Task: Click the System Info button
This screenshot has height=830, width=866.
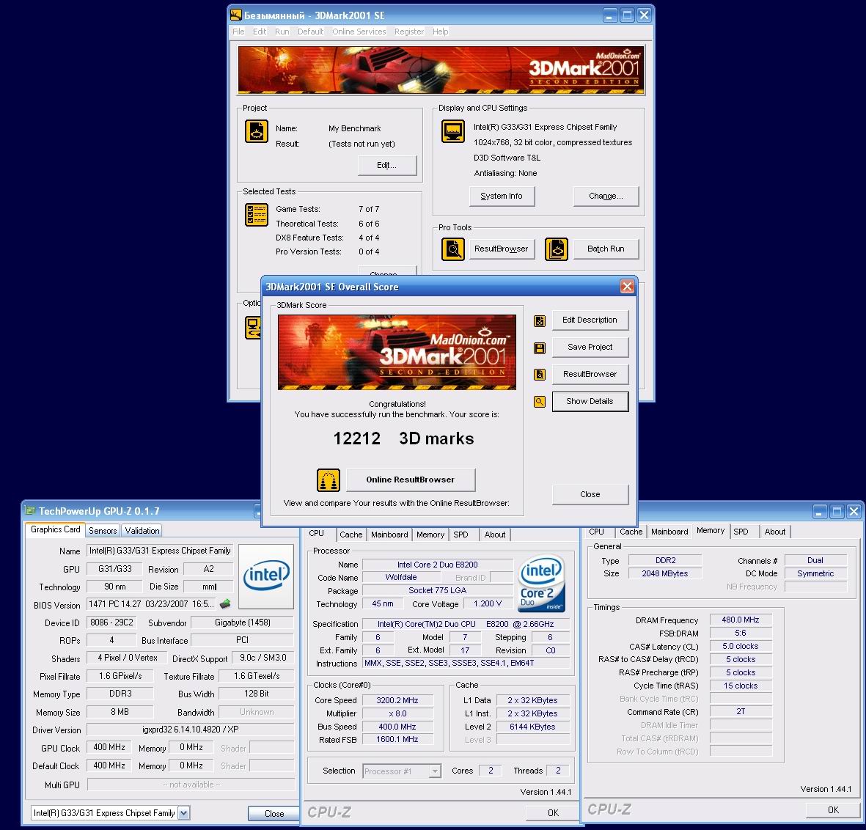Action: pos(502,196)
